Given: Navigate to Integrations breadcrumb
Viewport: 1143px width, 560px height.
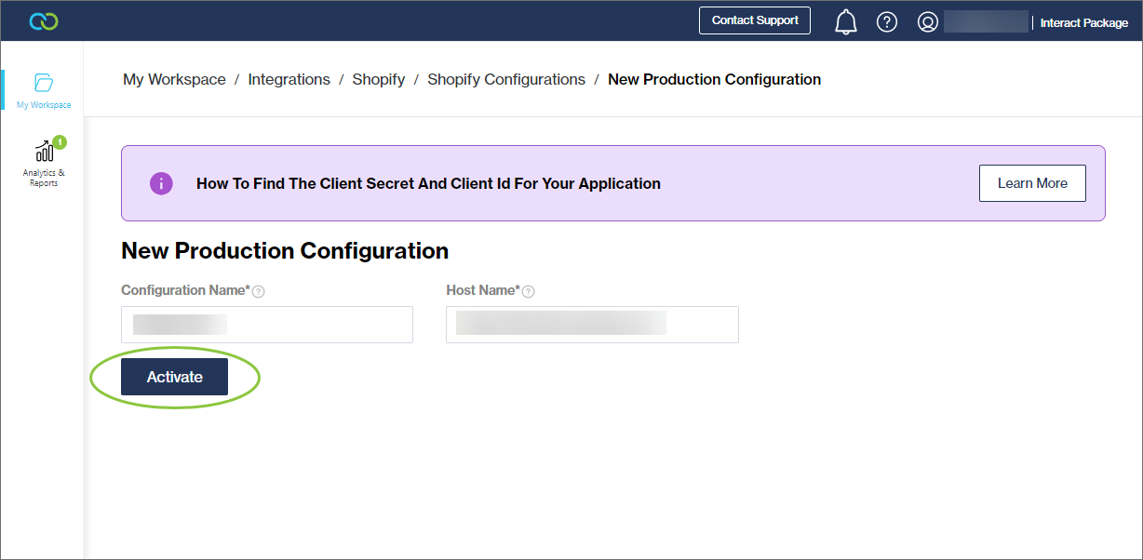Looking at the screenshot, I should 289,80.
